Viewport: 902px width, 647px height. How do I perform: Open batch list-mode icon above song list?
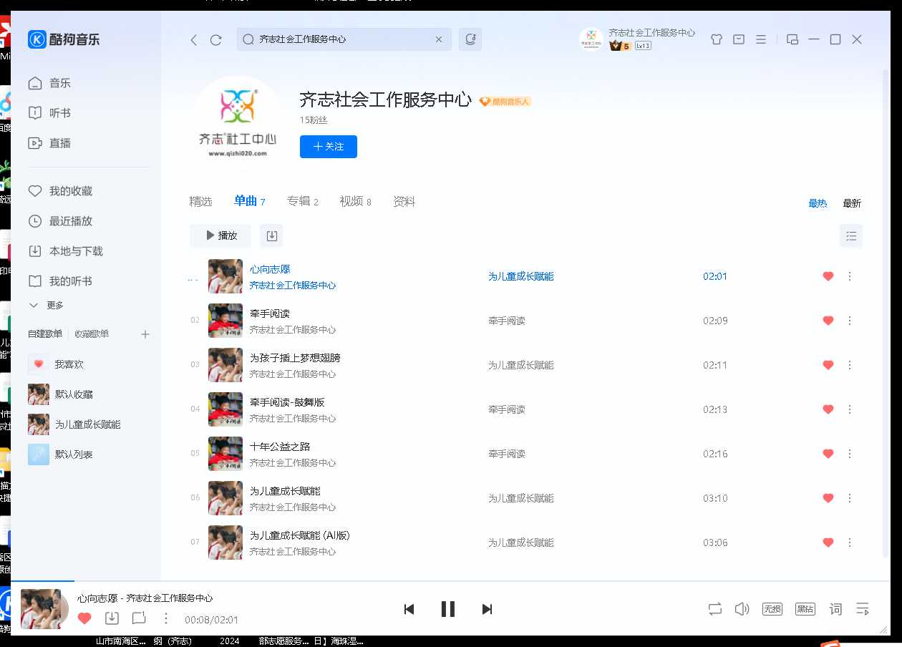pyautogui.click(x=851, y=235)
